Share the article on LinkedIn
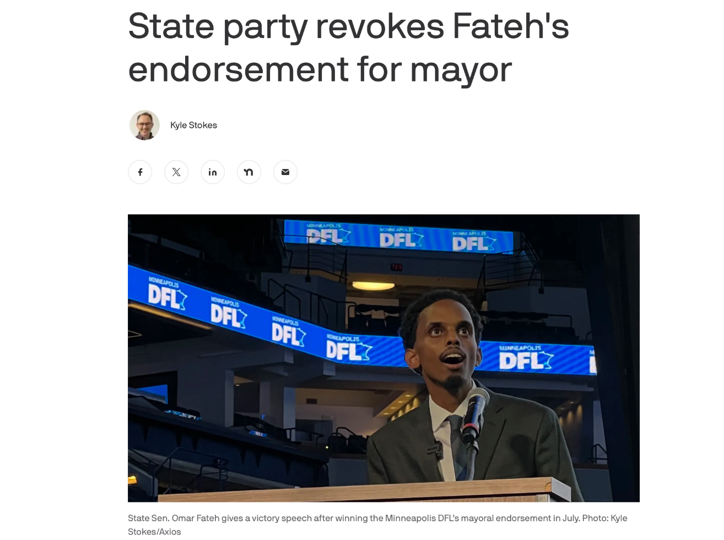Viewport: 724px width, 540px height. tap(213, 172)
